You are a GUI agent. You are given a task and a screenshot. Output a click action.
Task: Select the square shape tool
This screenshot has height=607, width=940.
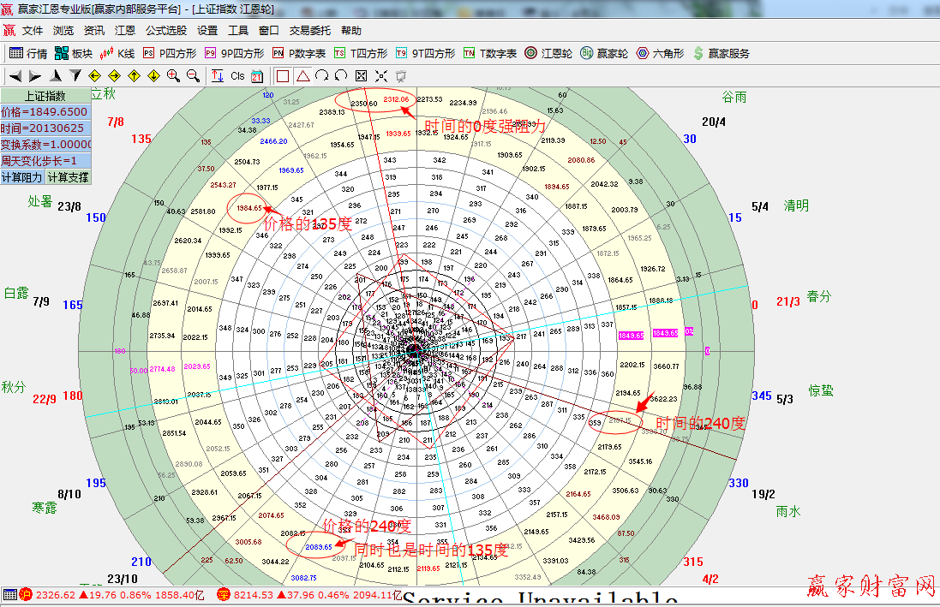[283, 75]
